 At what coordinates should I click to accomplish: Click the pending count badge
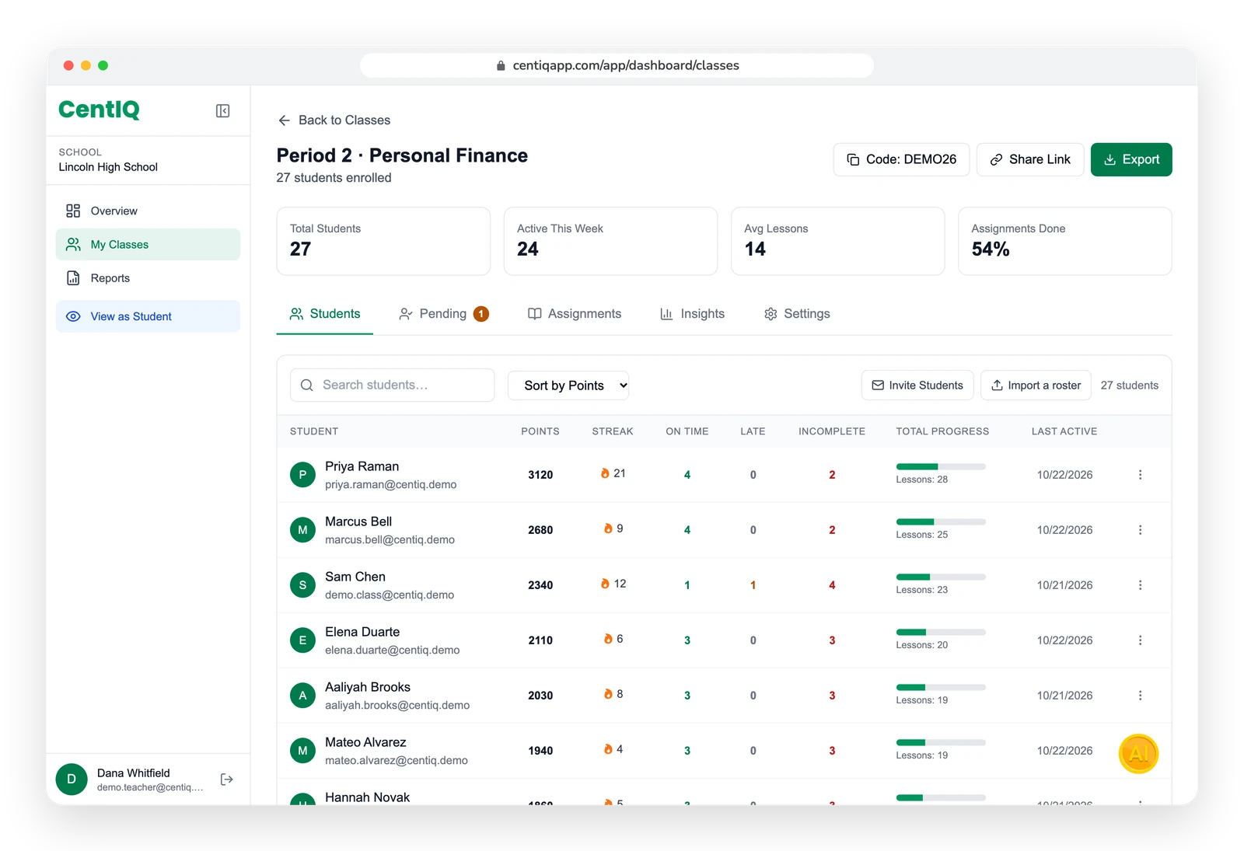point(481,314)
